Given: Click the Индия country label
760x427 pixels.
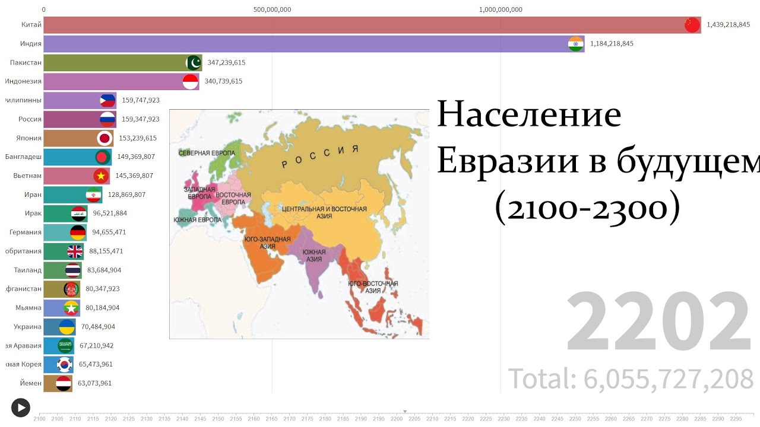Looking at the screenshot, I should [x=30, y=44].
